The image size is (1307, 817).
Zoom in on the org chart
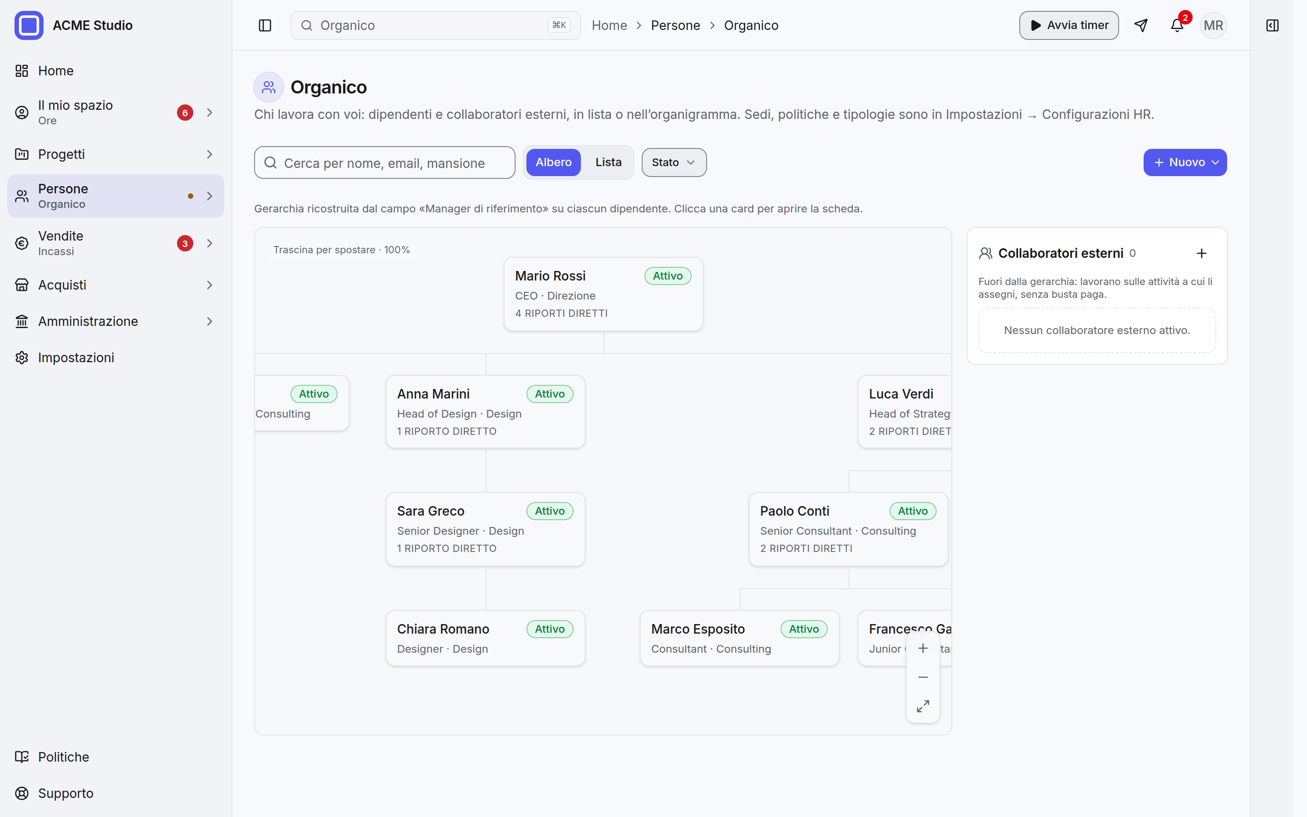pos(923,648)
